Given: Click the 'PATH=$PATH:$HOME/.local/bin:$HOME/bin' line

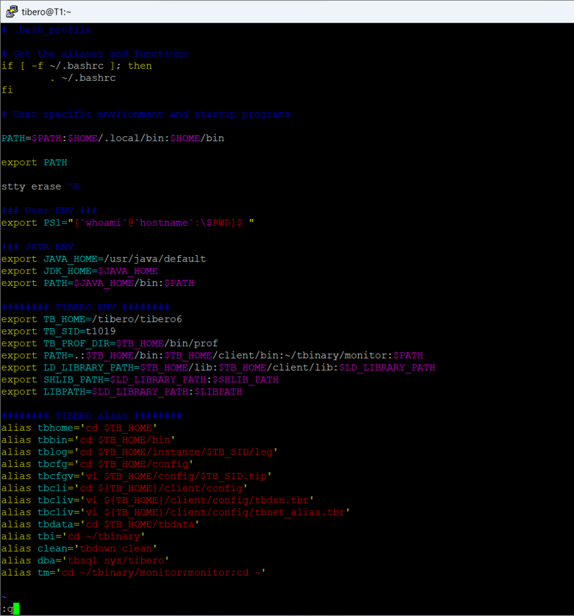Looking at the screenshot, I should coord(113,138).
